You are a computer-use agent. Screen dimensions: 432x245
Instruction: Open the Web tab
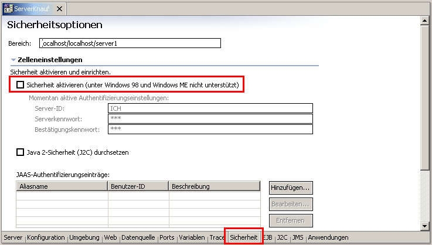[110, 237]
